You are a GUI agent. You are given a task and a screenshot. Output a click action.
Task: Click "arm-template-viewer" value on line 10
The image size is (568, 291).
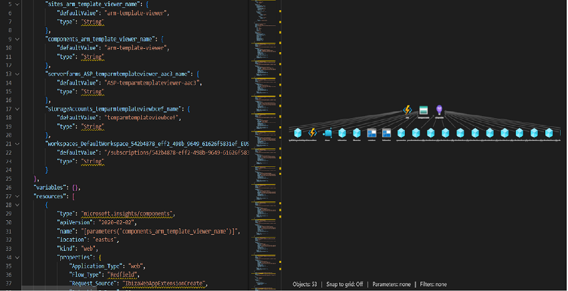click(x=136, y=47)
